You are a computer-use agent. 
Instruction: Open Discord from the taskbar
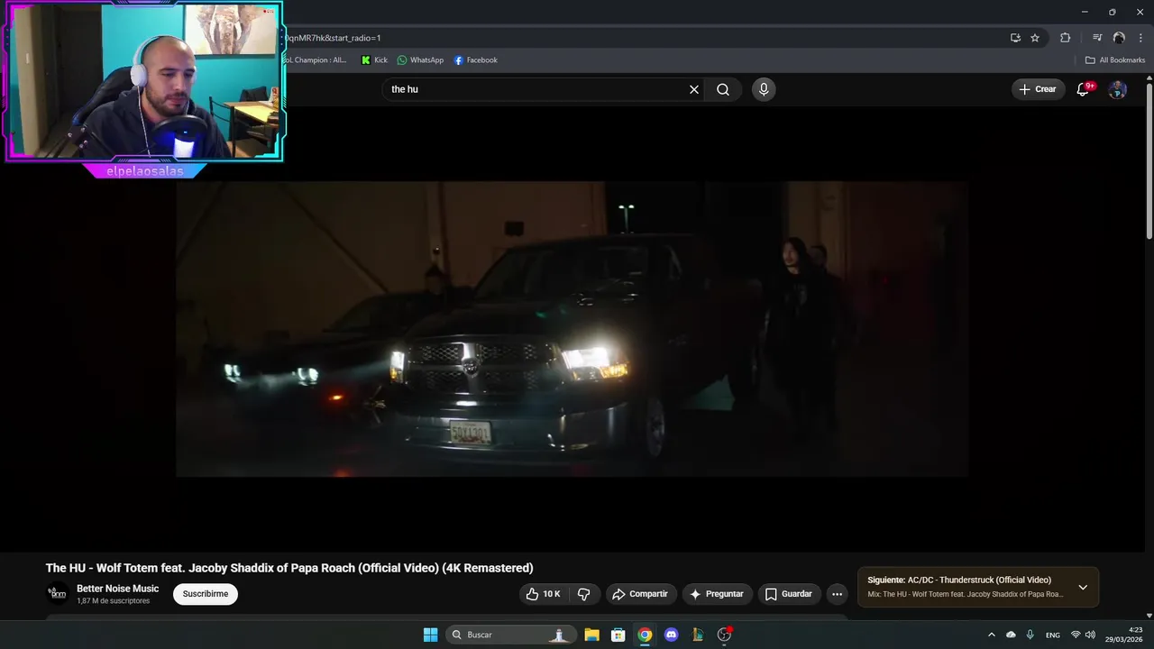point(671,635)
